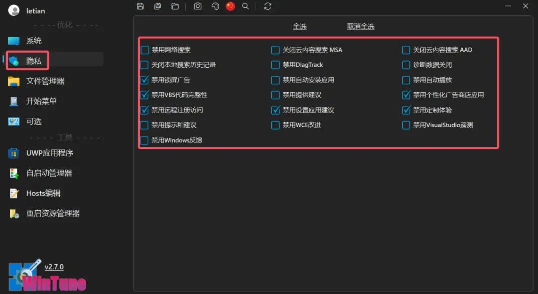
Task: Switch to 文件管理器 in sidebar
Action: (x=45, y=81)
